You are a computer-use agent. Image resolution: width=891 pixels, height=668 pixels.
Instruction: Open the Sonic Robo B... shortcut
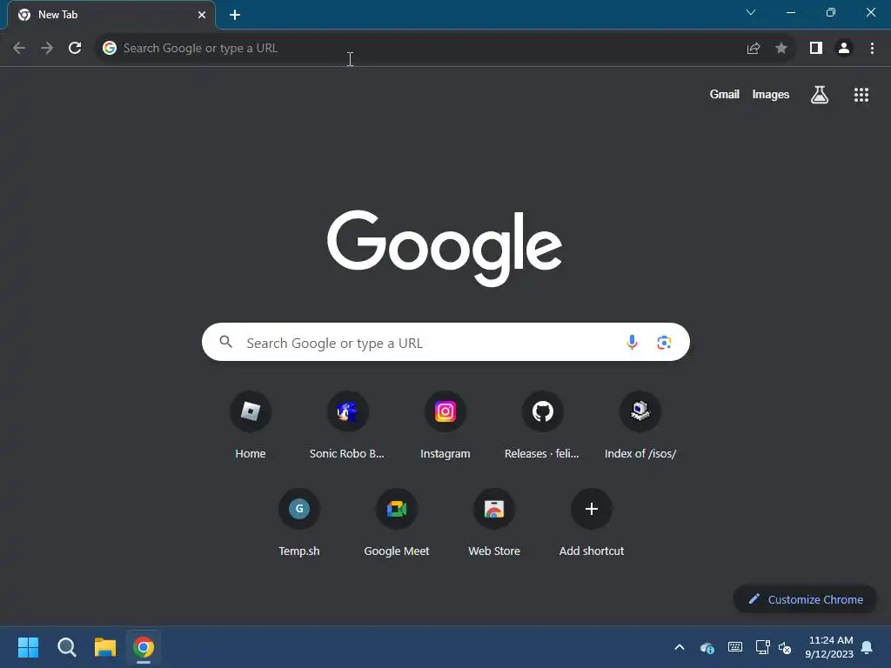[x=347, y=424]
